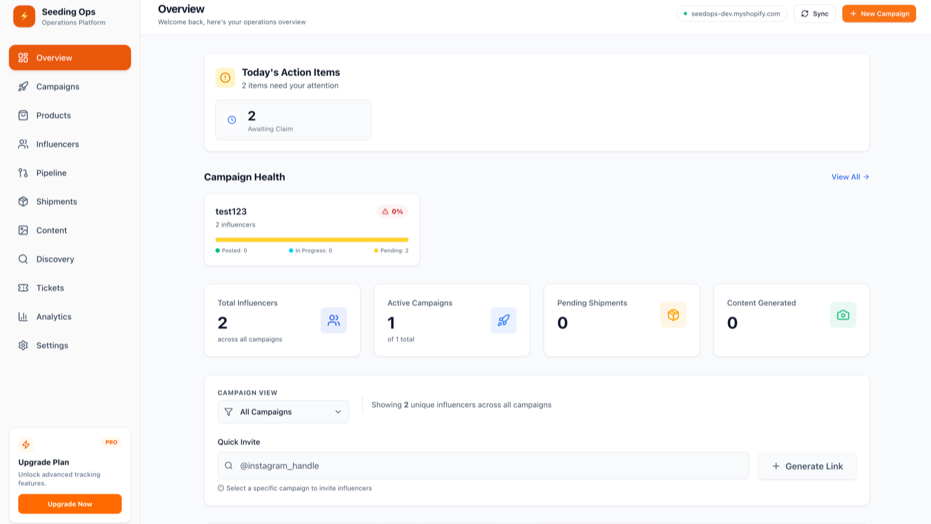This screenshot has width=931, height=524.
Task: Click the Seeding Ops lightning logo
Action: tap(23, 16)
